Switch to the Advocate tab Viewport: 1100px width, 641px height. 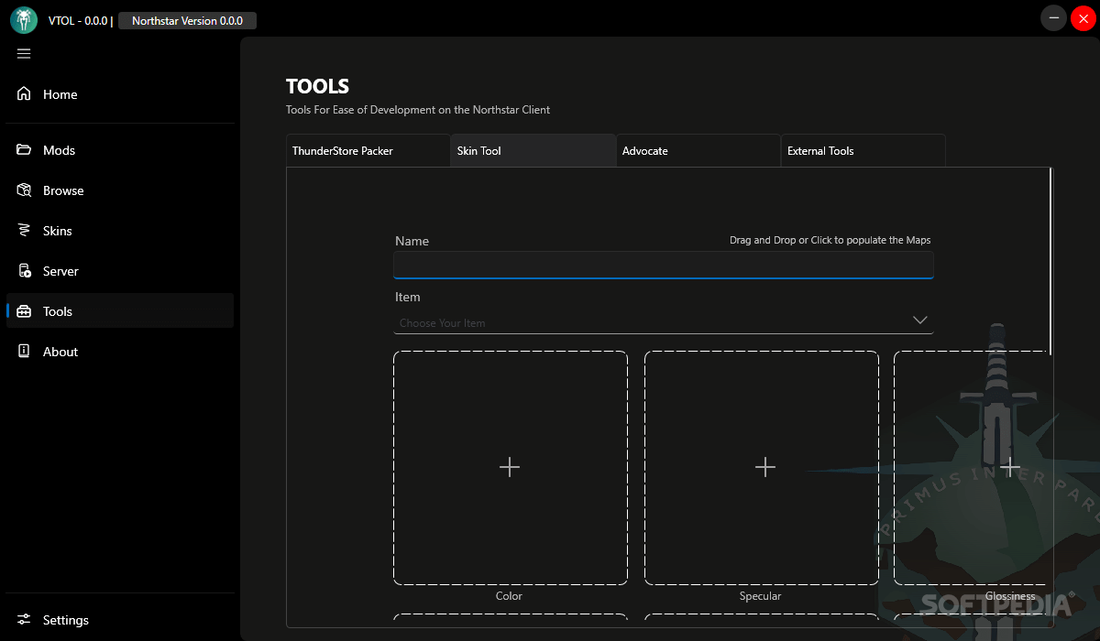(698, 151)
